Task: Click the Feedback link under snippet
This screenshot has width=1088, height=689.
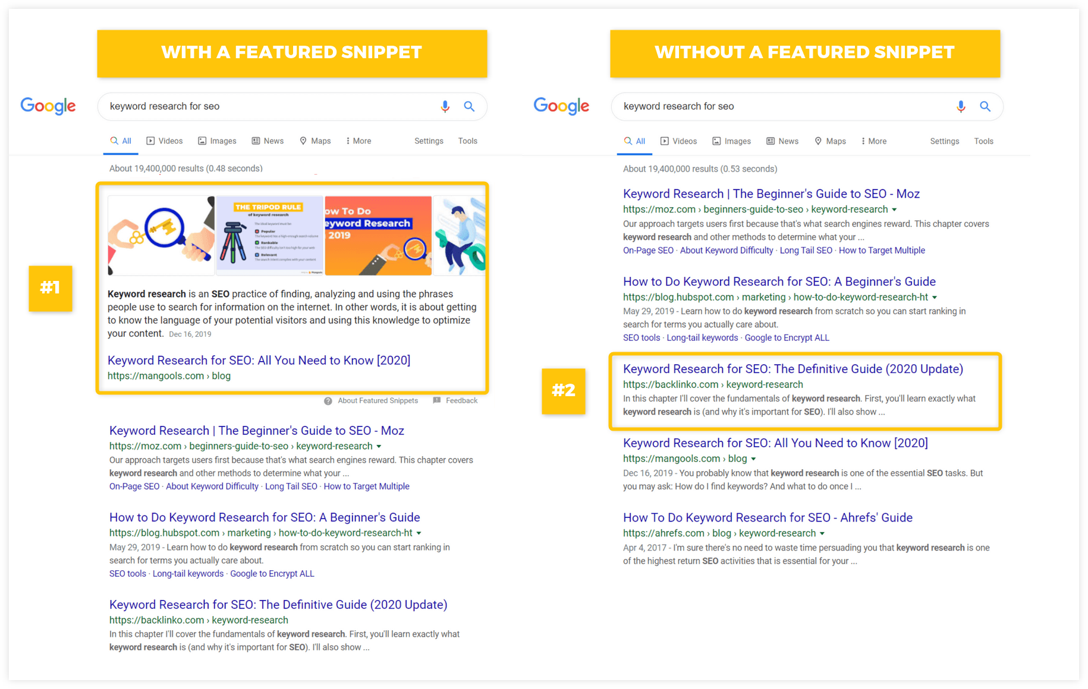Action: click(x=461, y=401)
